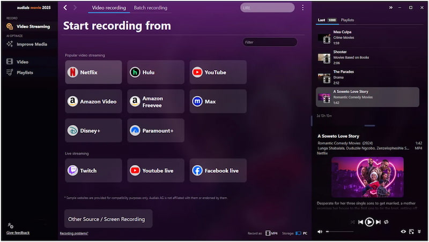This screenshot has width=429, height=242.
Task: Toggle shuffle playback mode
Action: [x=352, y=222]
